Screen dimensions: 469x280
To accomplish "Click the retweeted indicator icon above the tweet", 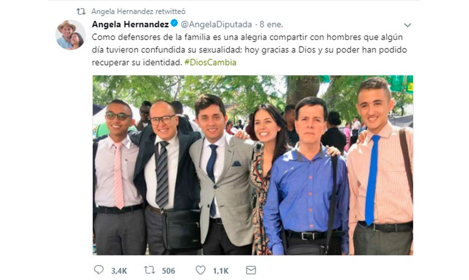I will (x=81, y=12).
